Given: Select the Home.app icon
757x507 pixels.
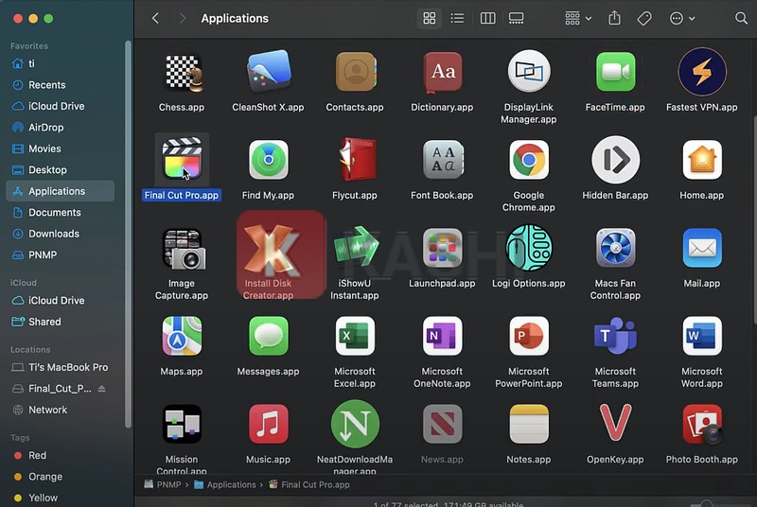Looking at the screenshot, I should [x=702, y=160].
